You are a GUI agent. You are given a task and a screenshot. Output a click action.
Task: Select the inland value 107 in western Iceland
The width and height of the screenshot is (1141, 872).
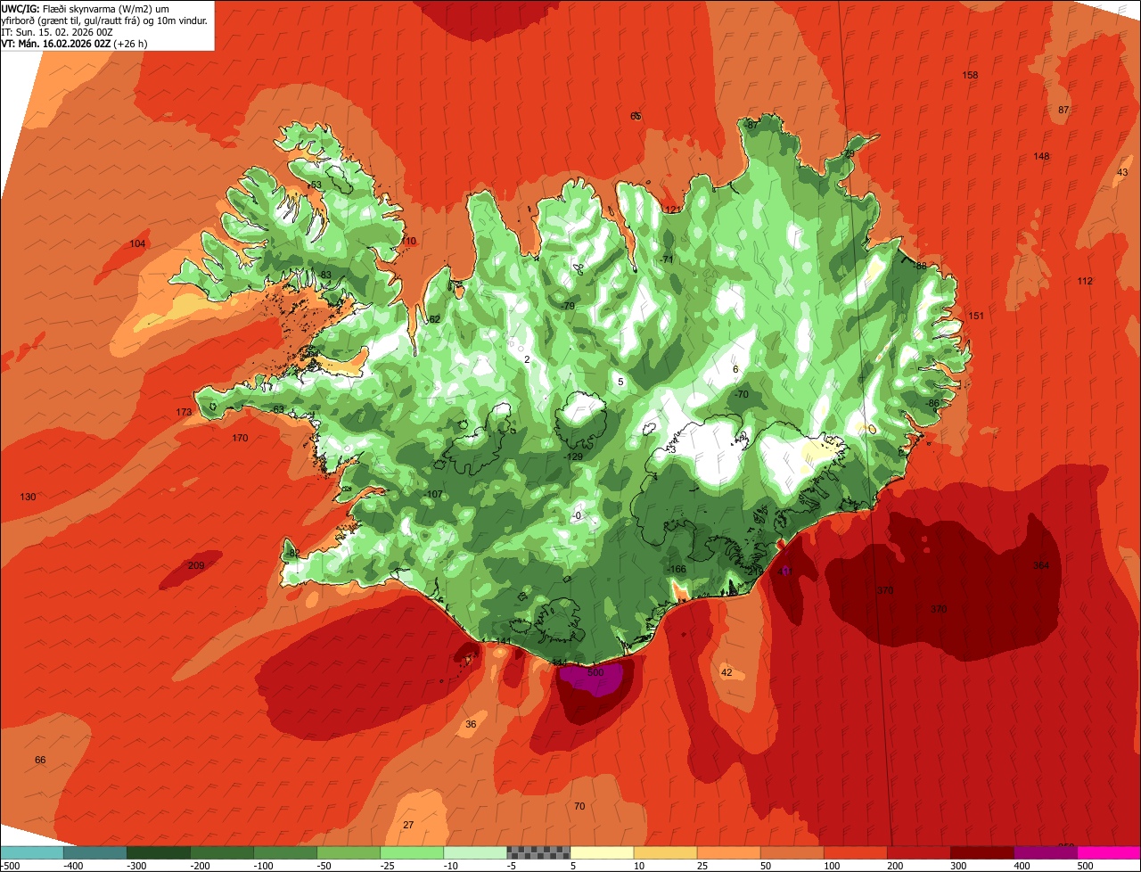pos(434,494)
